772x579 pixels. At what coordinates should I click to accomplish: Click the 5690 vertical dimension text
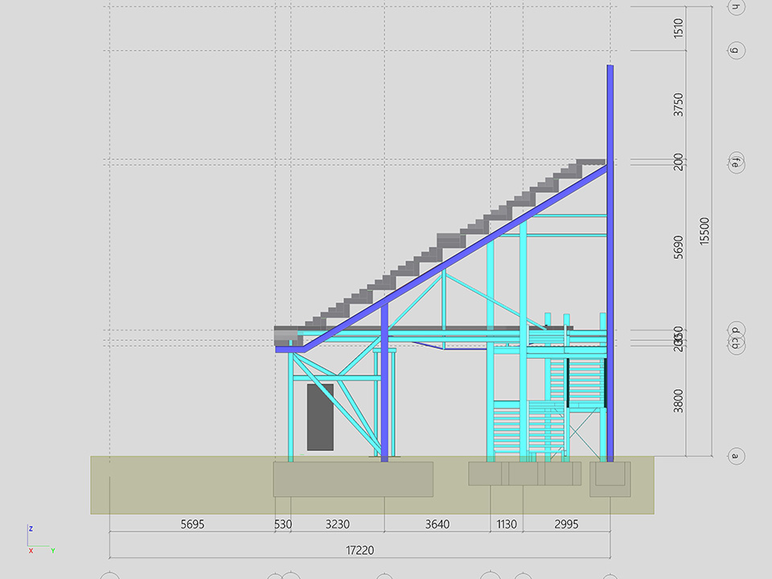tap(679, 247)
